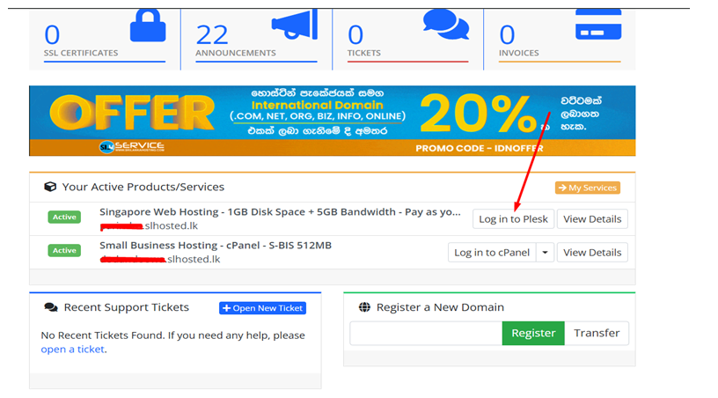View Details for Singapore Web Hosting
The image size is (718, 398).
tap(592, 218)
